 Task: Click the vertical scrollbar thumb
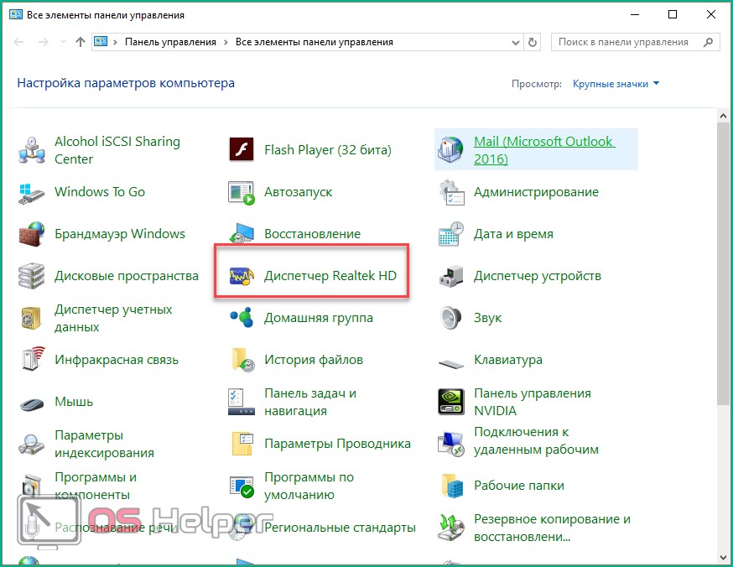[x=723, y=263]
